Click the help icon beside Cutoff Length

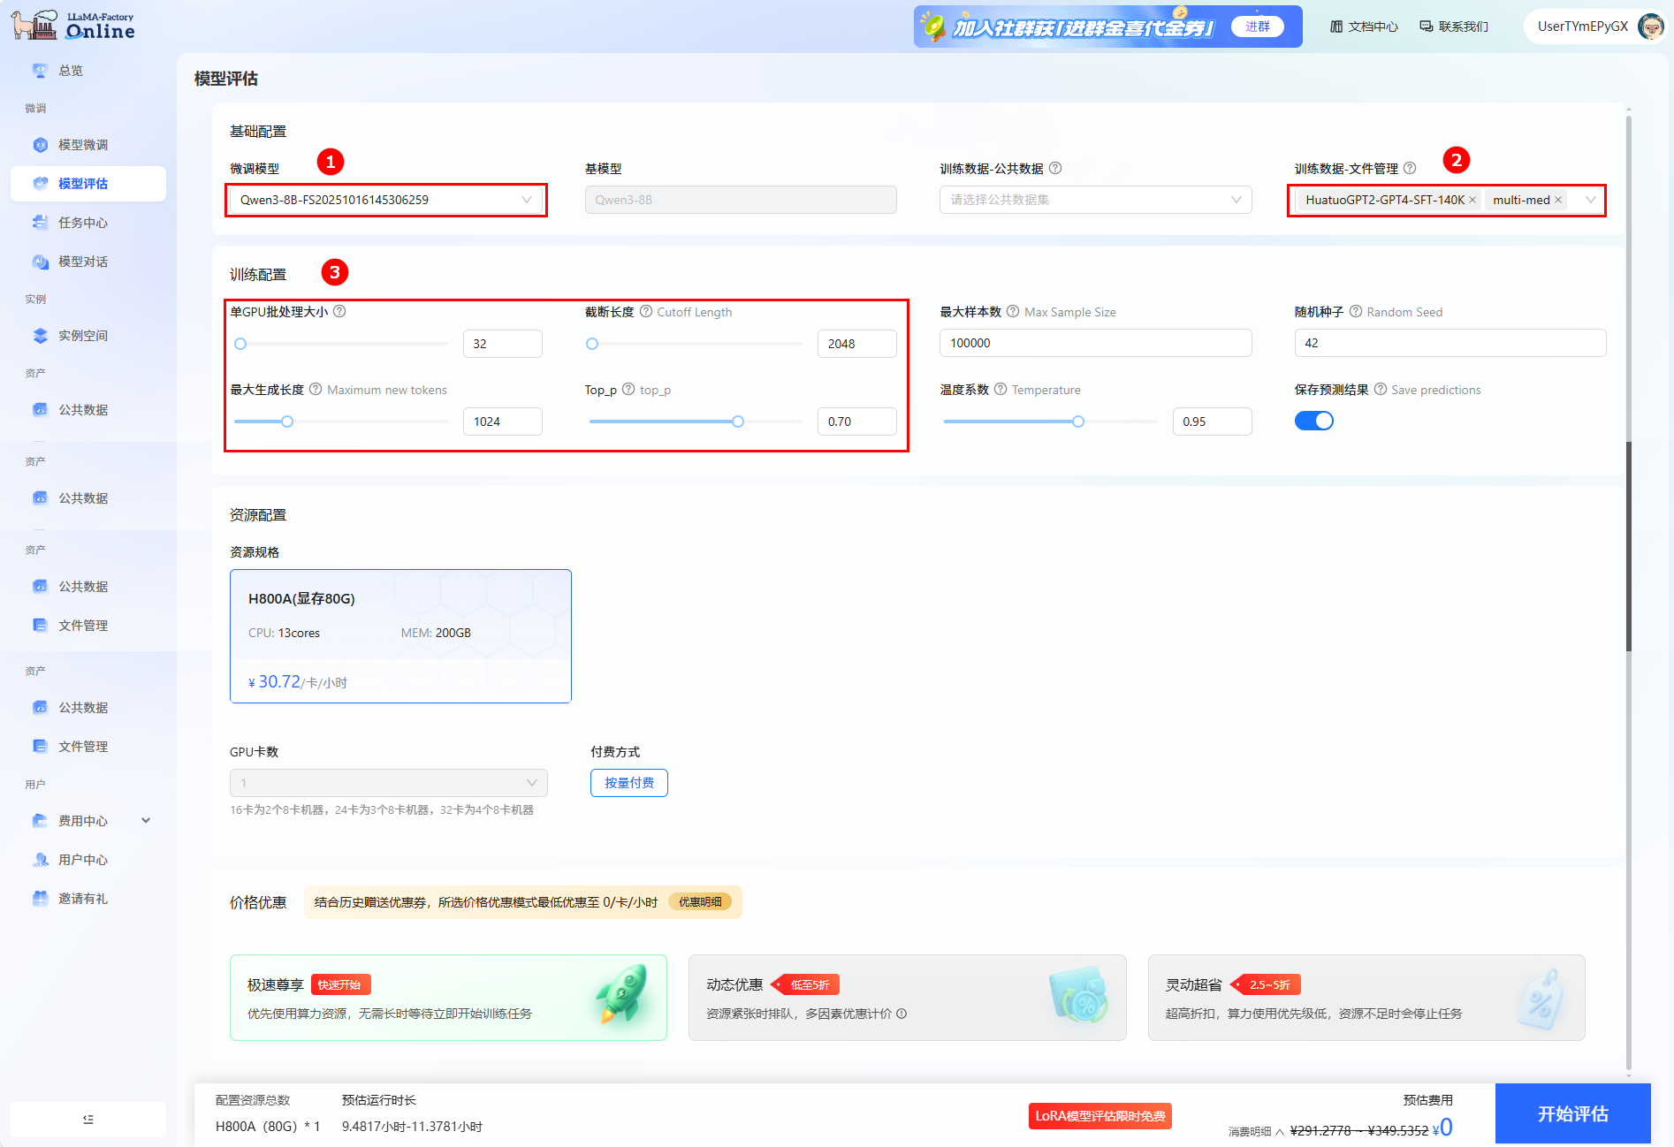click(x=646, y=312)
